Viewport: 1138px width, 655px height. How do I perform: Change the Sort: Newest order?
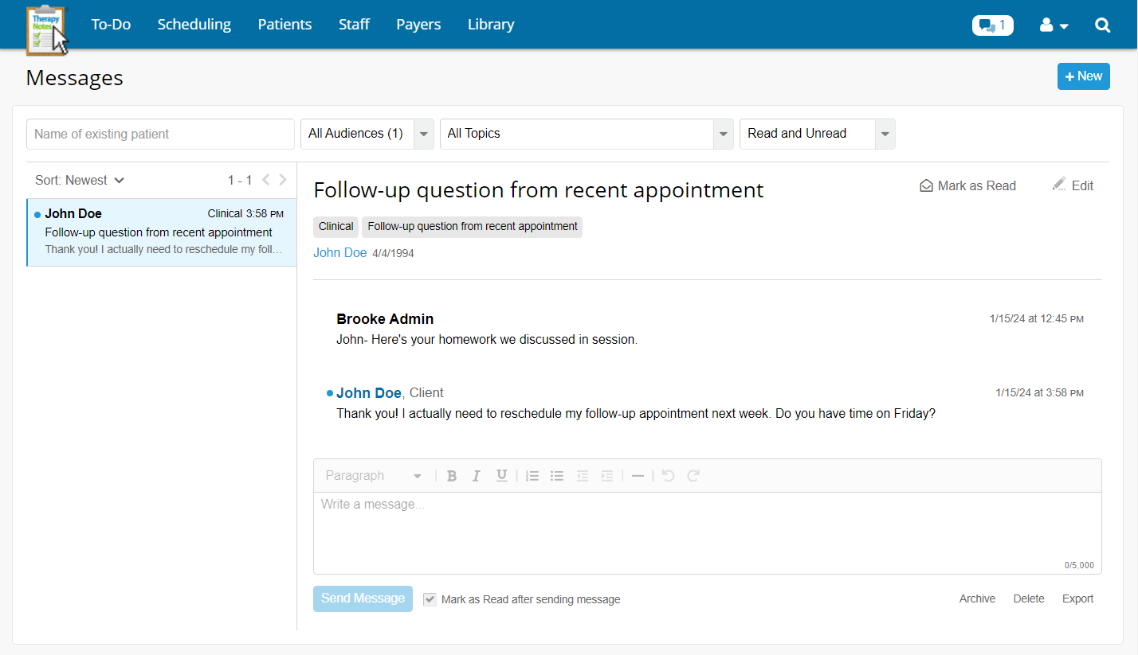[80, 180]
